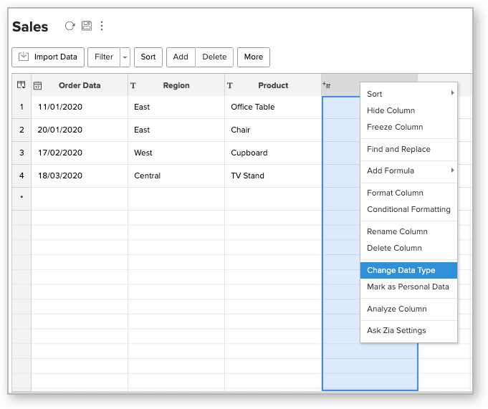Click the Delete button in toolbar

[x=214, y=57]
